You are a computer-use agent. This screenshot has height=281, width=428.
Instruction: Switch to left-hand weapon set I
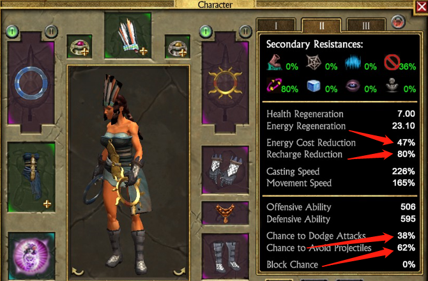(x=12, y=31)
